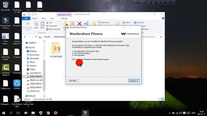Click the Buy Now button

[x=73, y=81]
